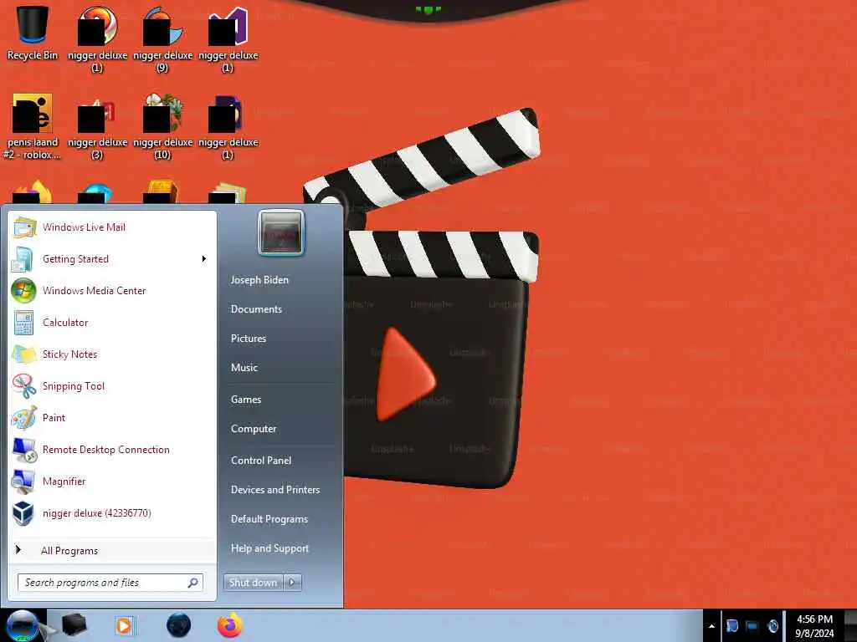Viewport: 857px width, 642px height.
Task: Select the desktop icon mentioning roblox
Action: [x=33, y=127]
